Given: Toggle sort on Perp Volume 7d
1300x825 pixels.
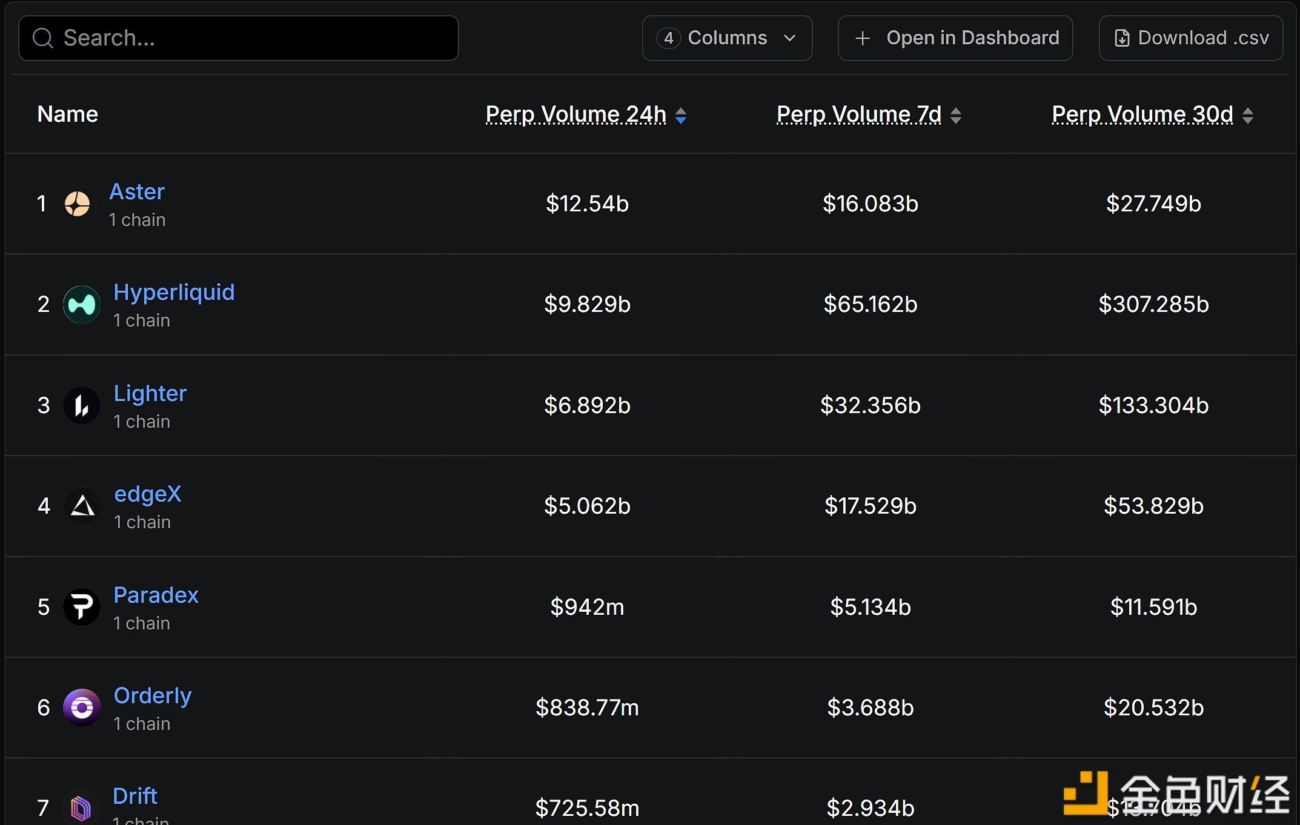Looking at the screenshot, I should [x=956, y=115].
